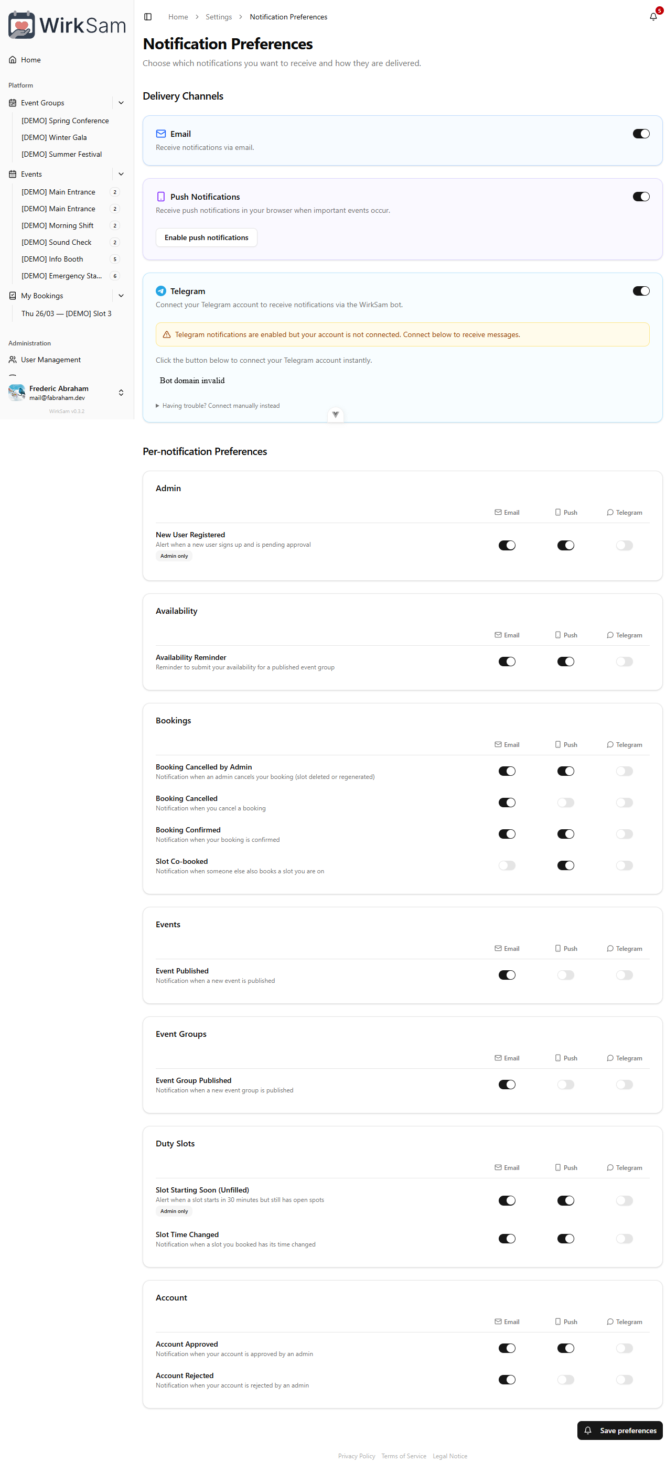This screenshot has height=1463, width=666.
Task: Open the Legal Notice footer link
Action: coord(450,1457)
